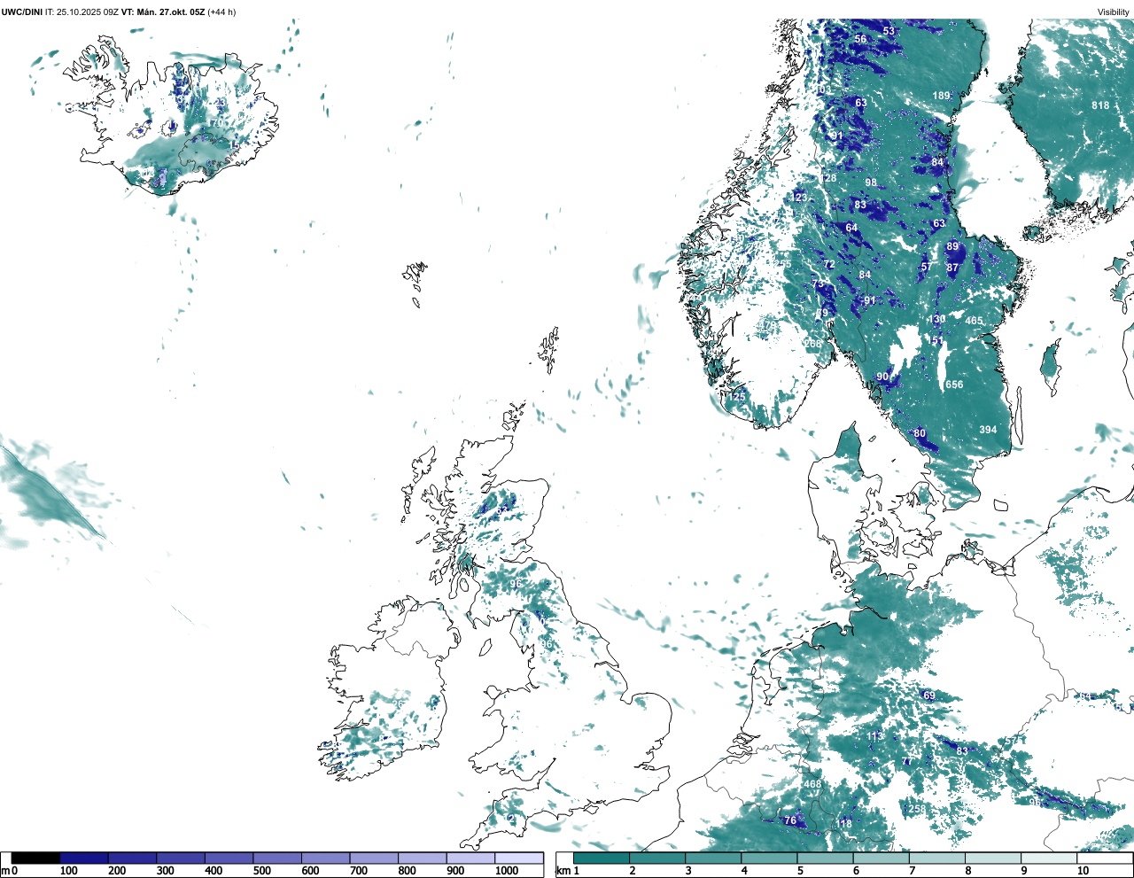Choose the 900–1000 m pale lavender legend segment
The image size is (1134, 878).
(470, 859)
